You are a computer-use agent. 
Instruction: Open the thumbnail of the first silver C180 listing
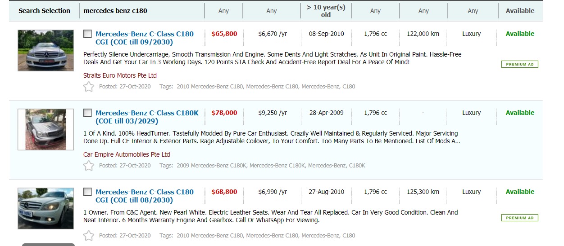[x=45, y=50]
